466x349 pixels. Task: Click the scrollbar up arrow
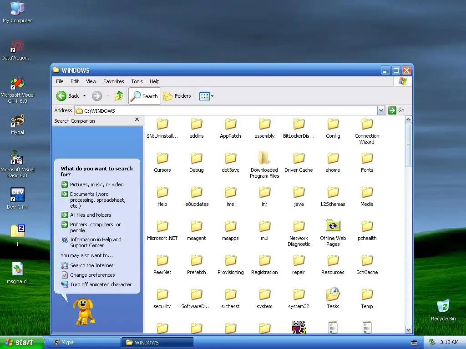(x=408, y=120)
